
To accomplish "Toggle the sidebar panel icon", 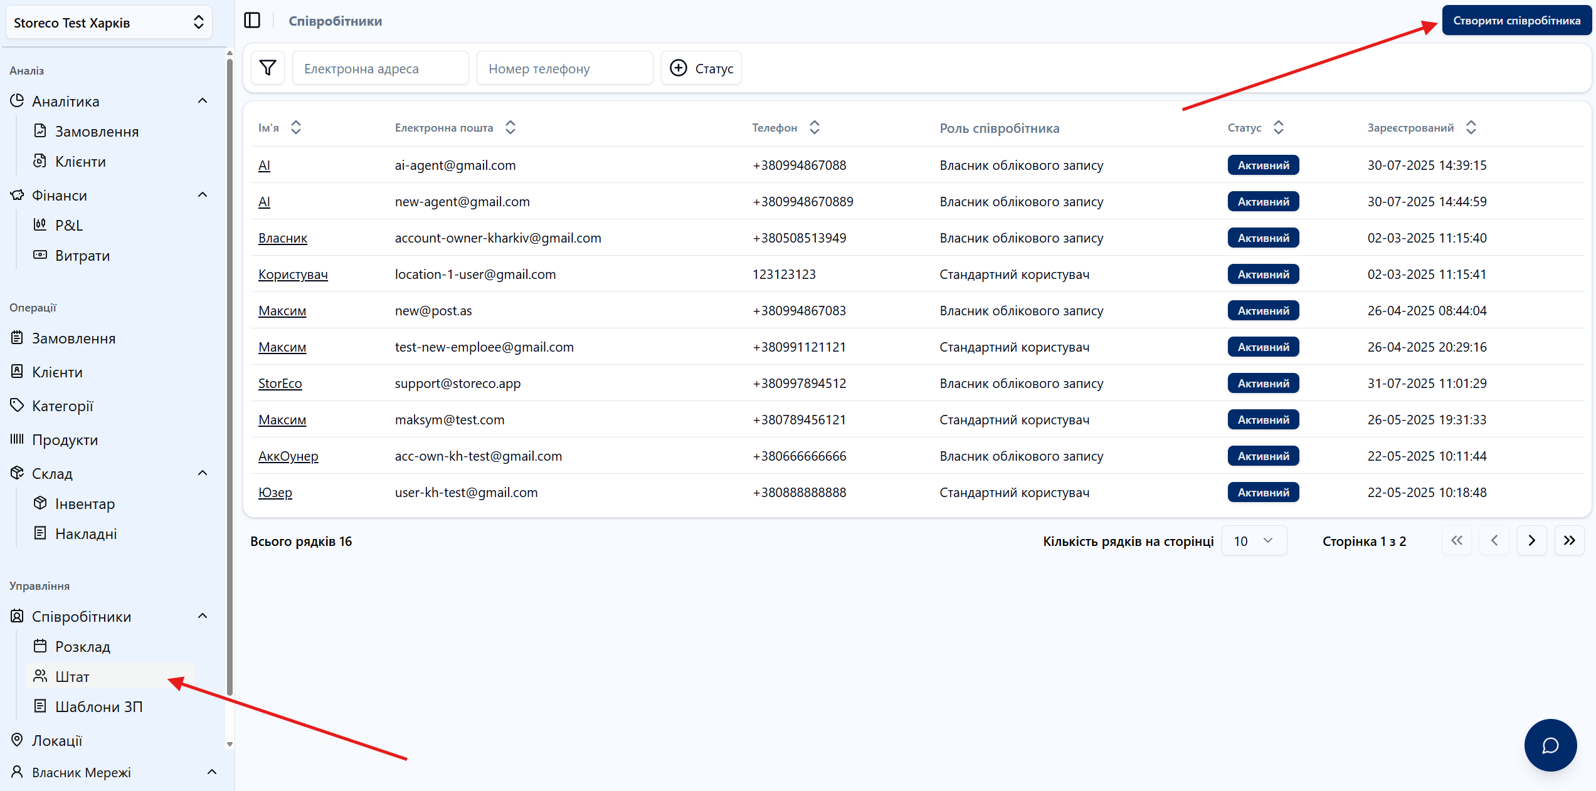I will (x=252, y=21).
